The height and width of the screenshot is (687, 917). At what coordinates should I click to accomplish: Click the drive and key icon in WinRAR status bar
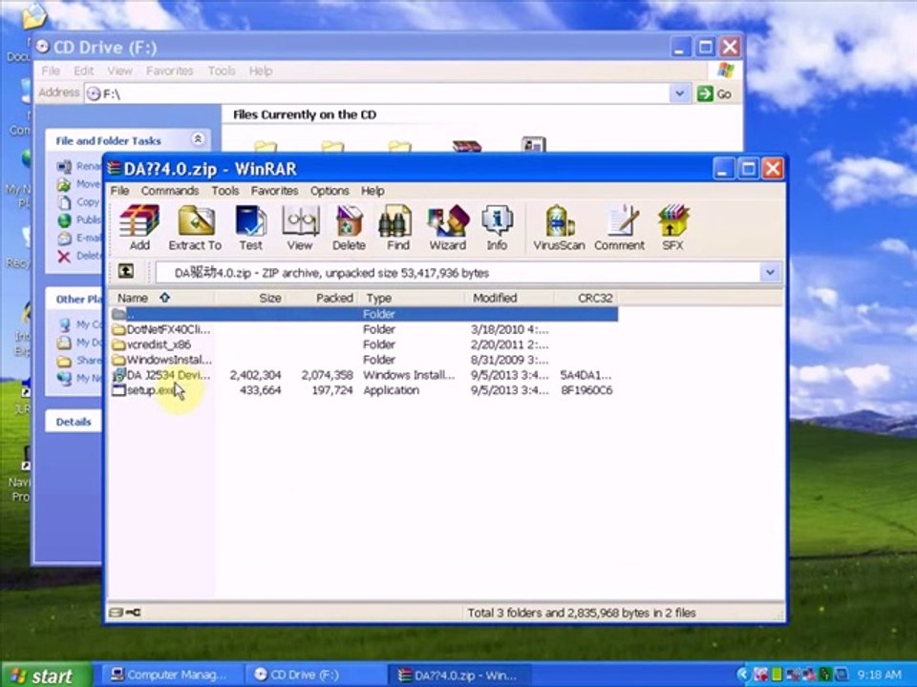tap(124, 613)
